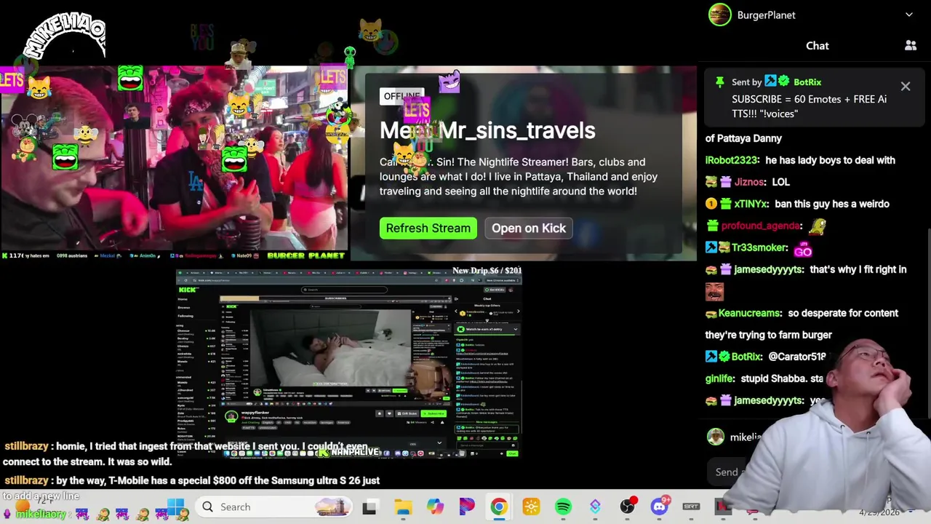931x524 pixels.
Task: Open the blue layered diamond taskbar app
Action: 595,507
